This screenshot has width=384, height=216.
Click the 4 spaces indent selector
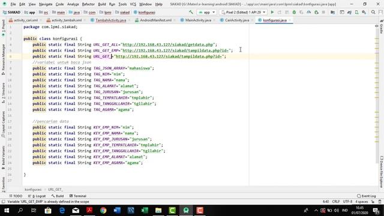click(362, 202)
